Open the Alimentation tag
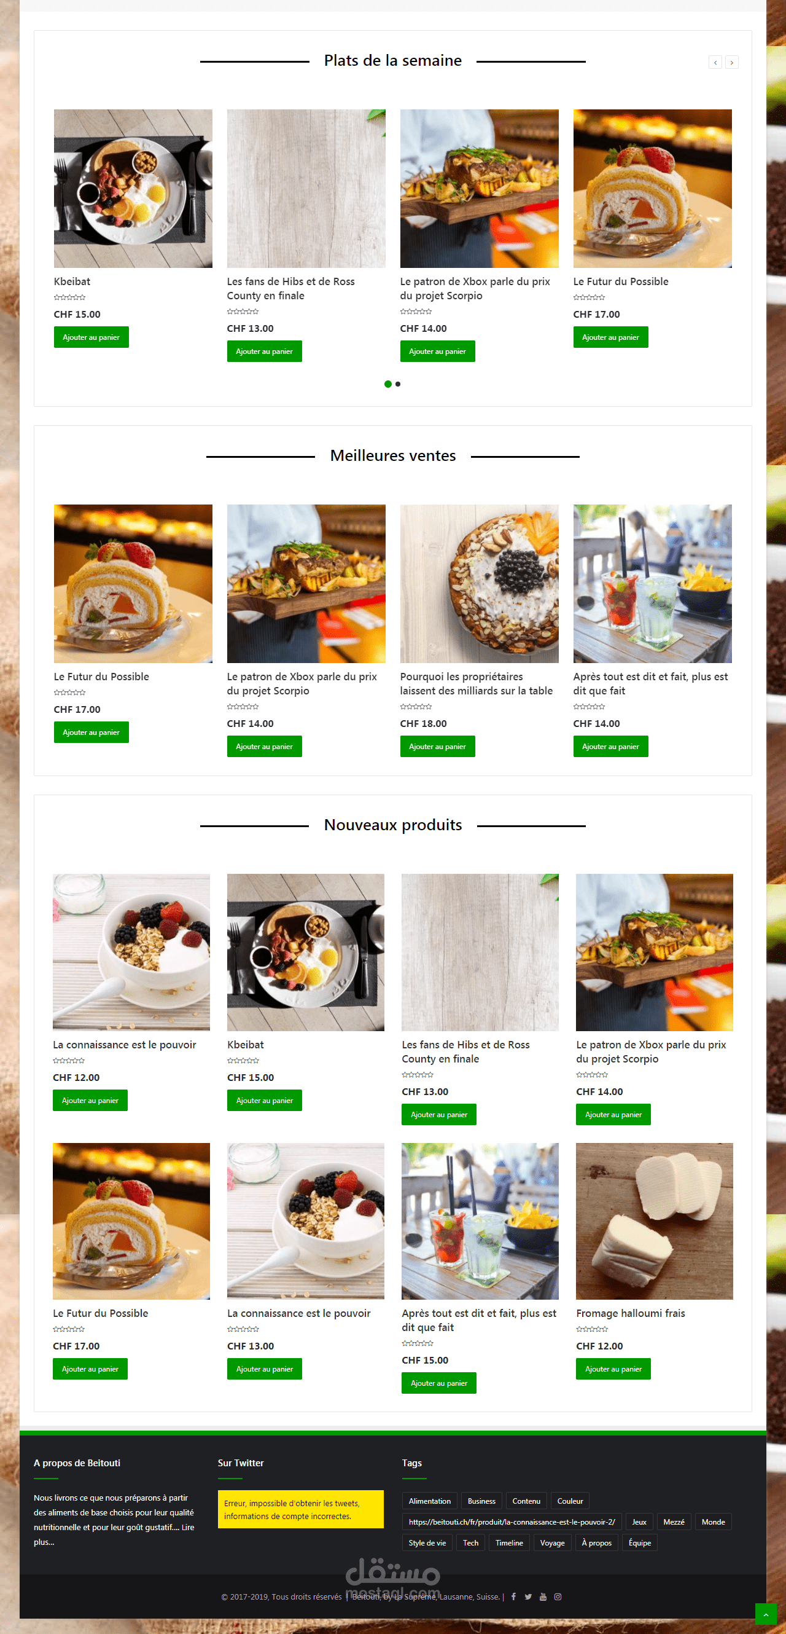 [429, 1501]
